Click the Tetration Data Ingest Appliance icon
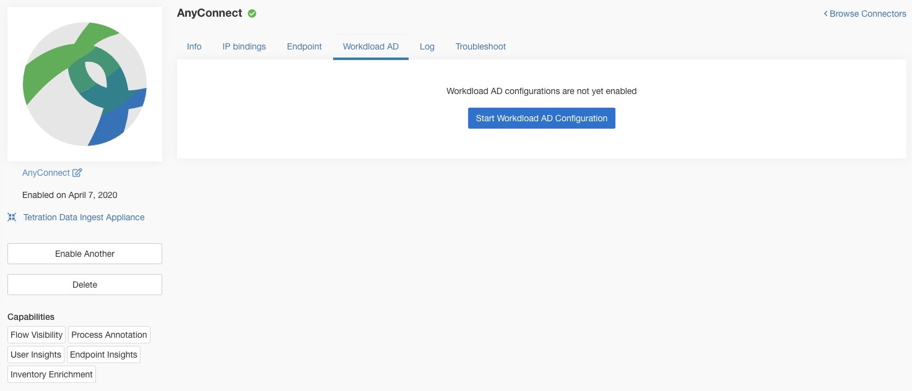The height and width of the screenshot is (391, 912). pos(12,217)
